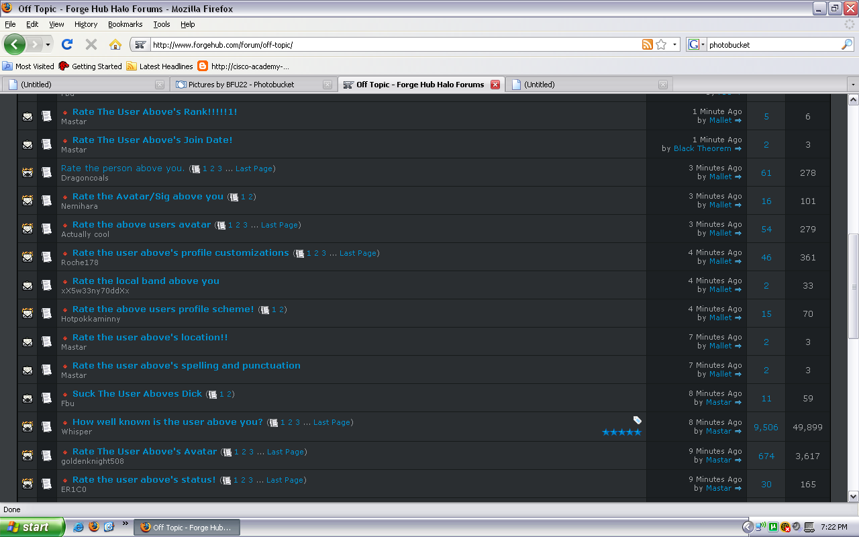Jump to first new post in Rate the user above's status

[65, 481]
